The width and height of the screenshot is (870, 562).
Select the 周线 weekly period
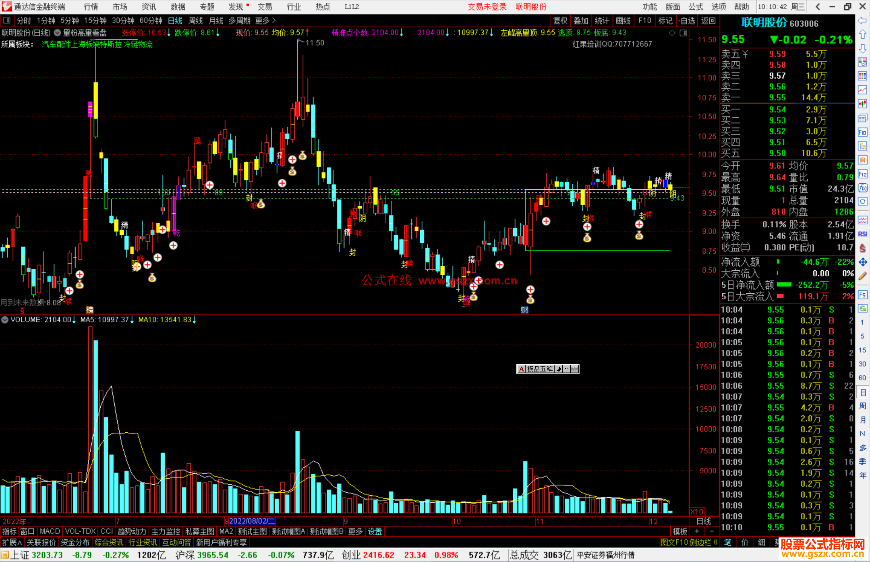pos(196,21)
